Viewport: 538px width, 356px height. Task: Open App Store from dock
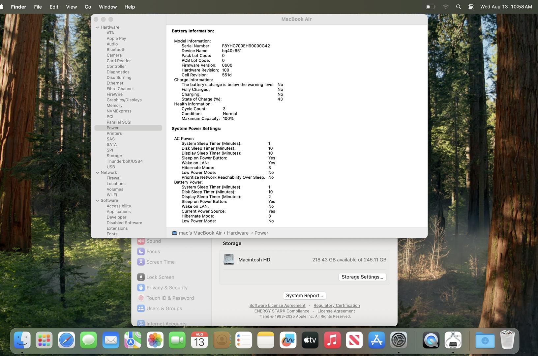377,340
